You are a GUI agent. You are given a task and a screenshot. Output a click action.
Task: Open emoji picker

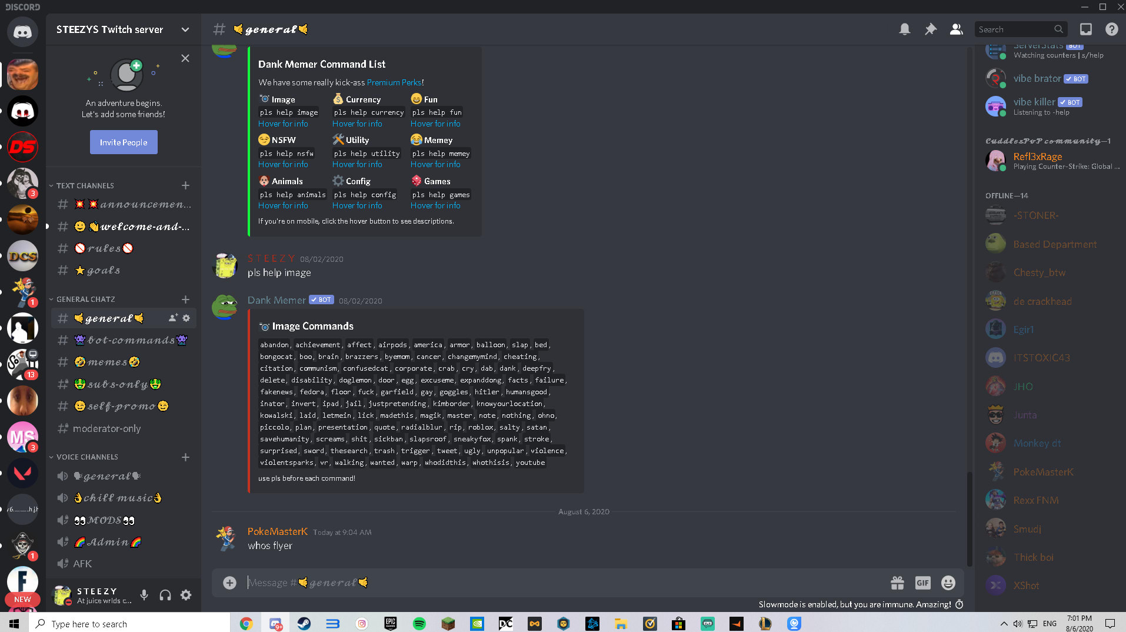(948, 583)
